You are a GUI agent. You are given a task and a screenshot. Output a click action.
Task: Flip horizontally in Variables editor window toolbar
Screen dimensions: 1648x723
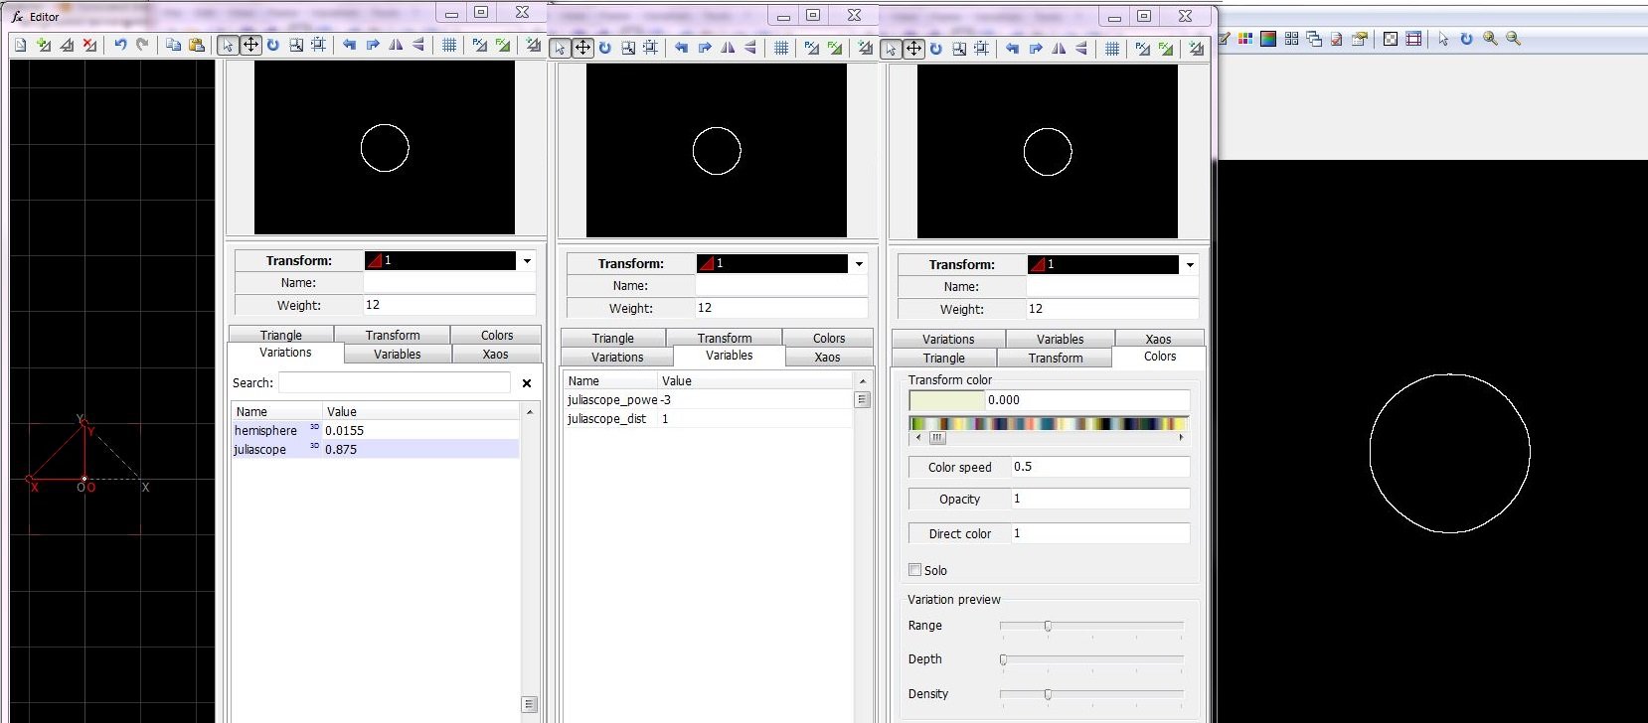(728, 48)
